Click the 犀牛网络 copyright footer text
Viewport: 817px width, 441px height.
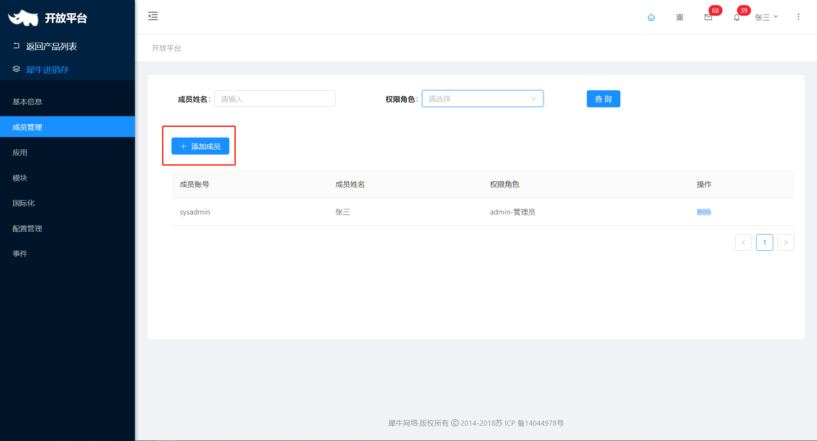click(x=476, y=423)
